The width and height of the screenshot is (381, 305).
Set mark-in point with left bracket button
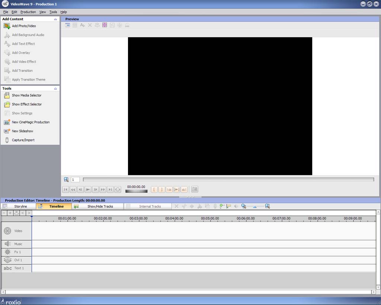pyautogui.click(x=154, y=189)
